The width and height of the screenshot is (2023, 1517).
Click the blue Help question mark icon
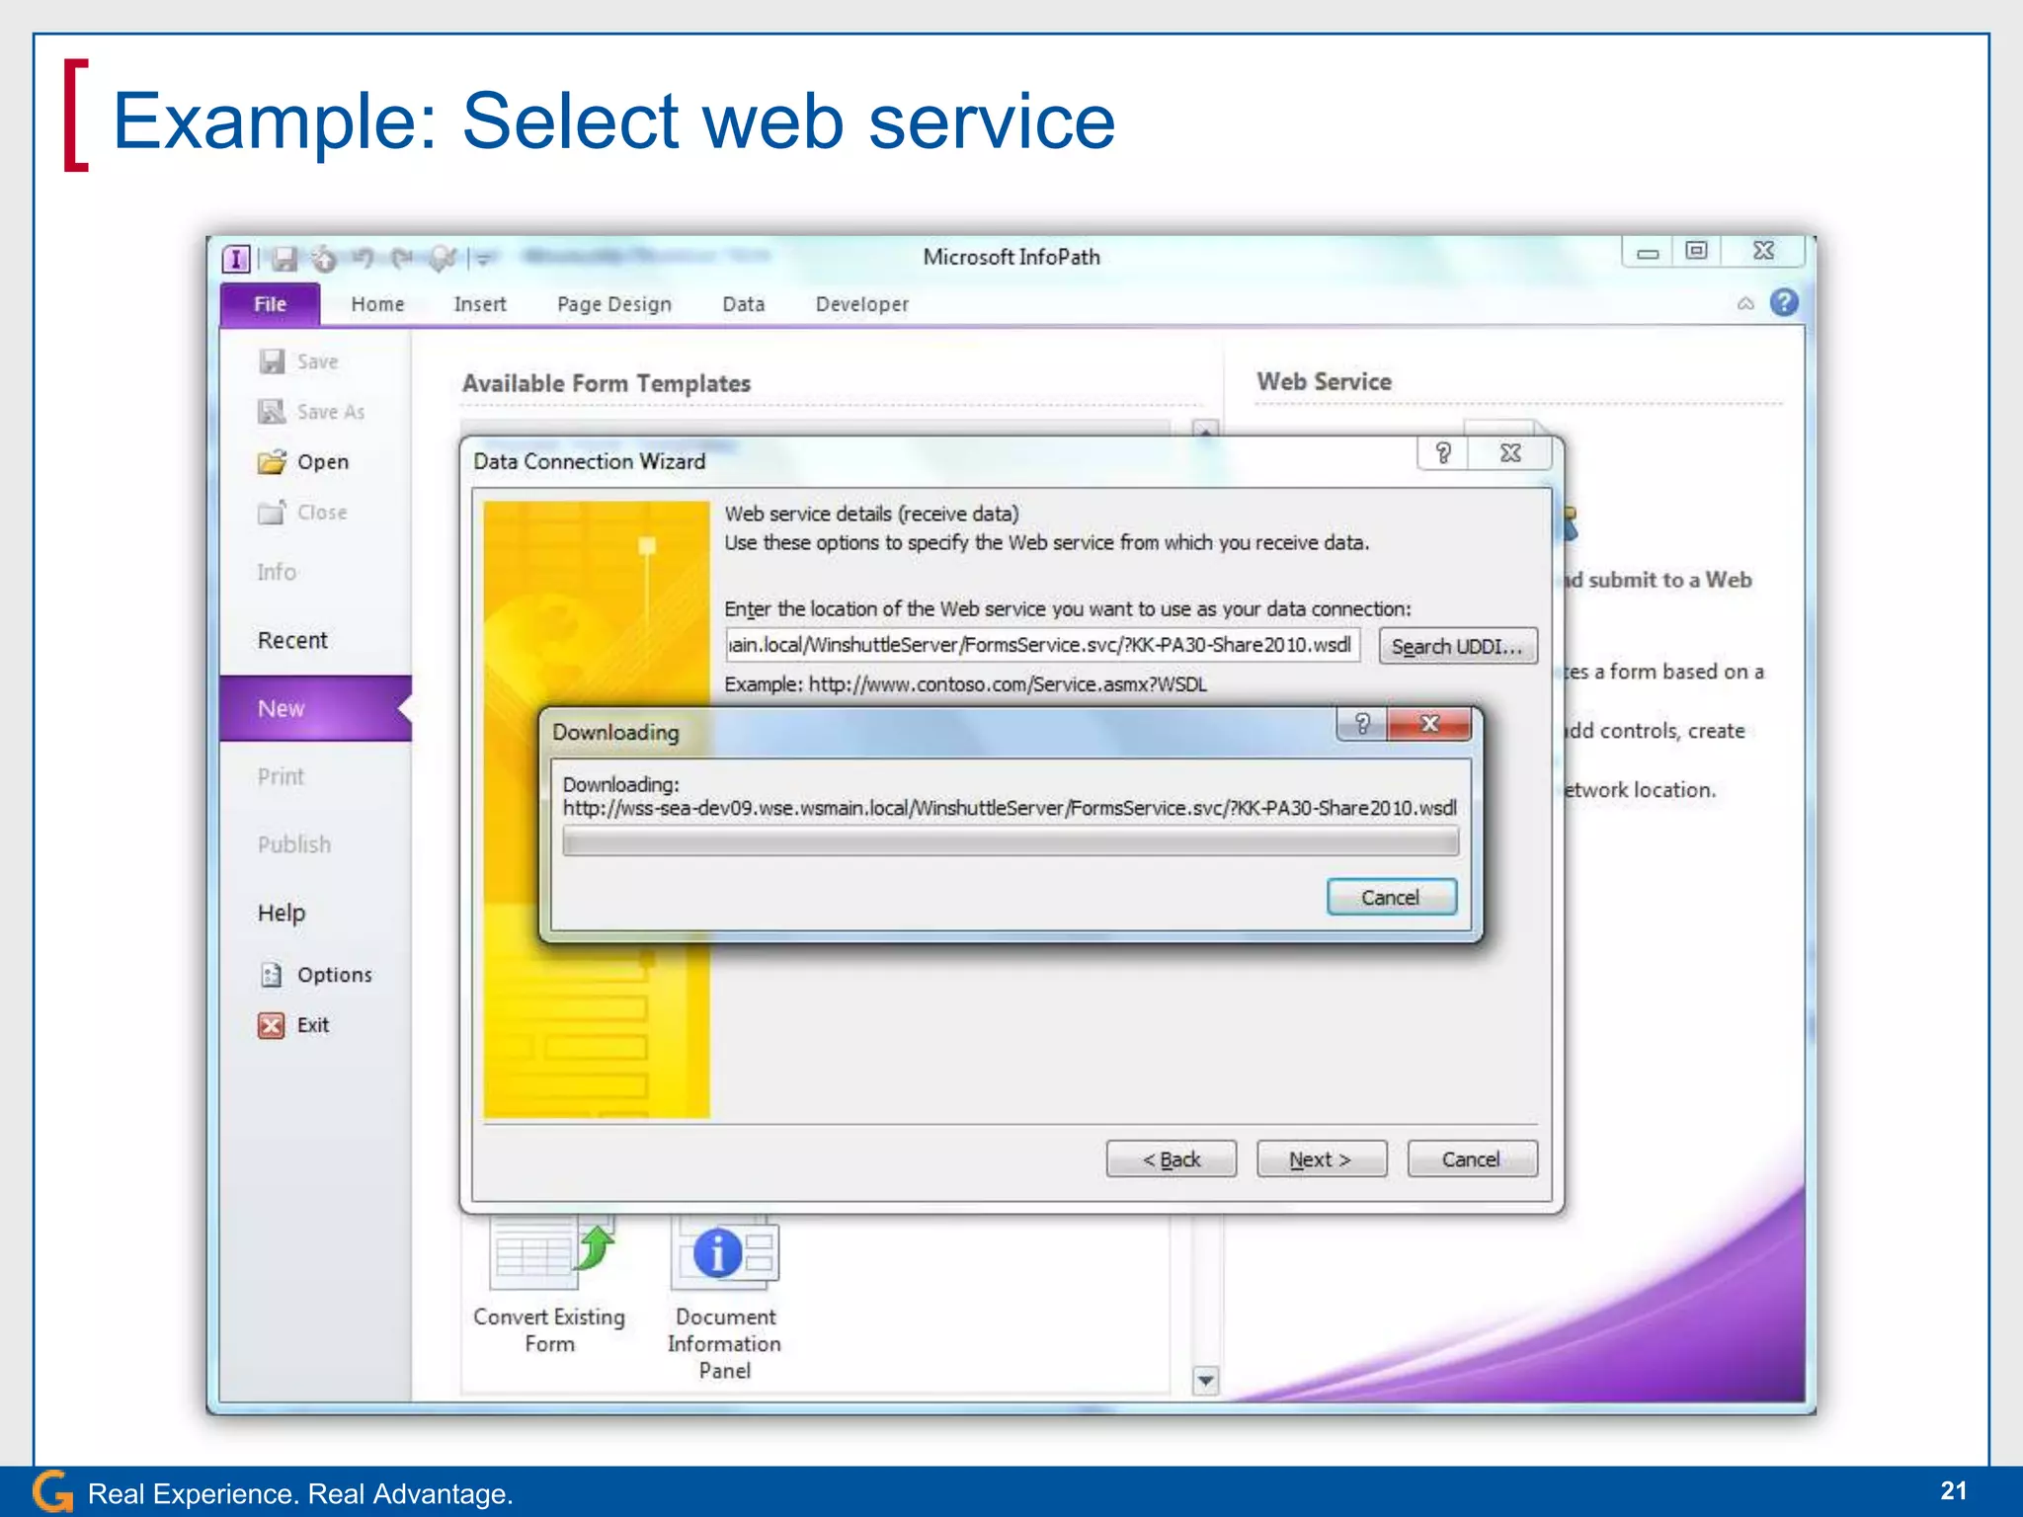[1784, 302]
